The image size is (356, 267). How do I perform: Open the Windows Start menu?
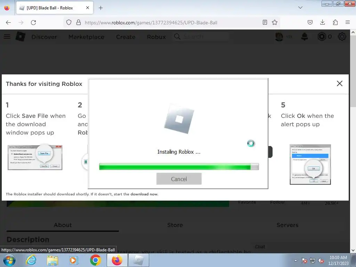click(x=9, y=260)
